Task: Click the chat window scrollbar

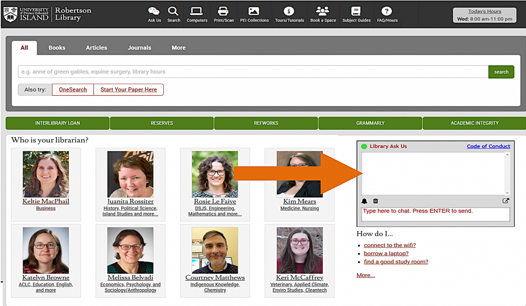Action: coord(508,173)
